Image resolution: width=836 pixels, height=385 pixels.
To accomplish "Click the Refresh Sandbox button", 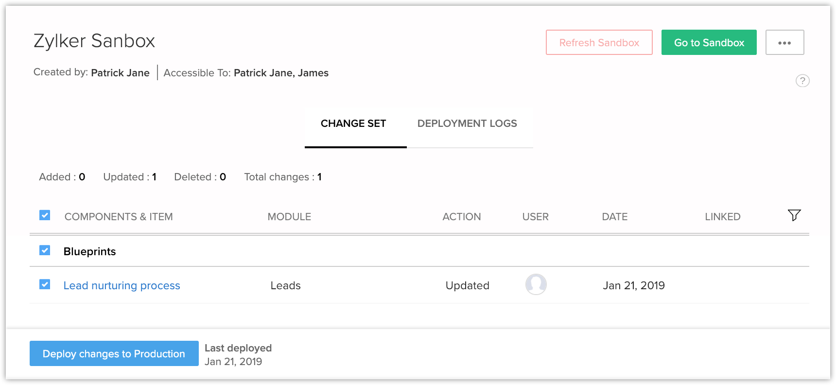I will point(599,43).
